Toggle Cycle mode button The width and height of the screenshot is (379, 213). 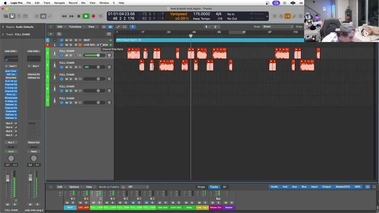(x=101, y=16)
